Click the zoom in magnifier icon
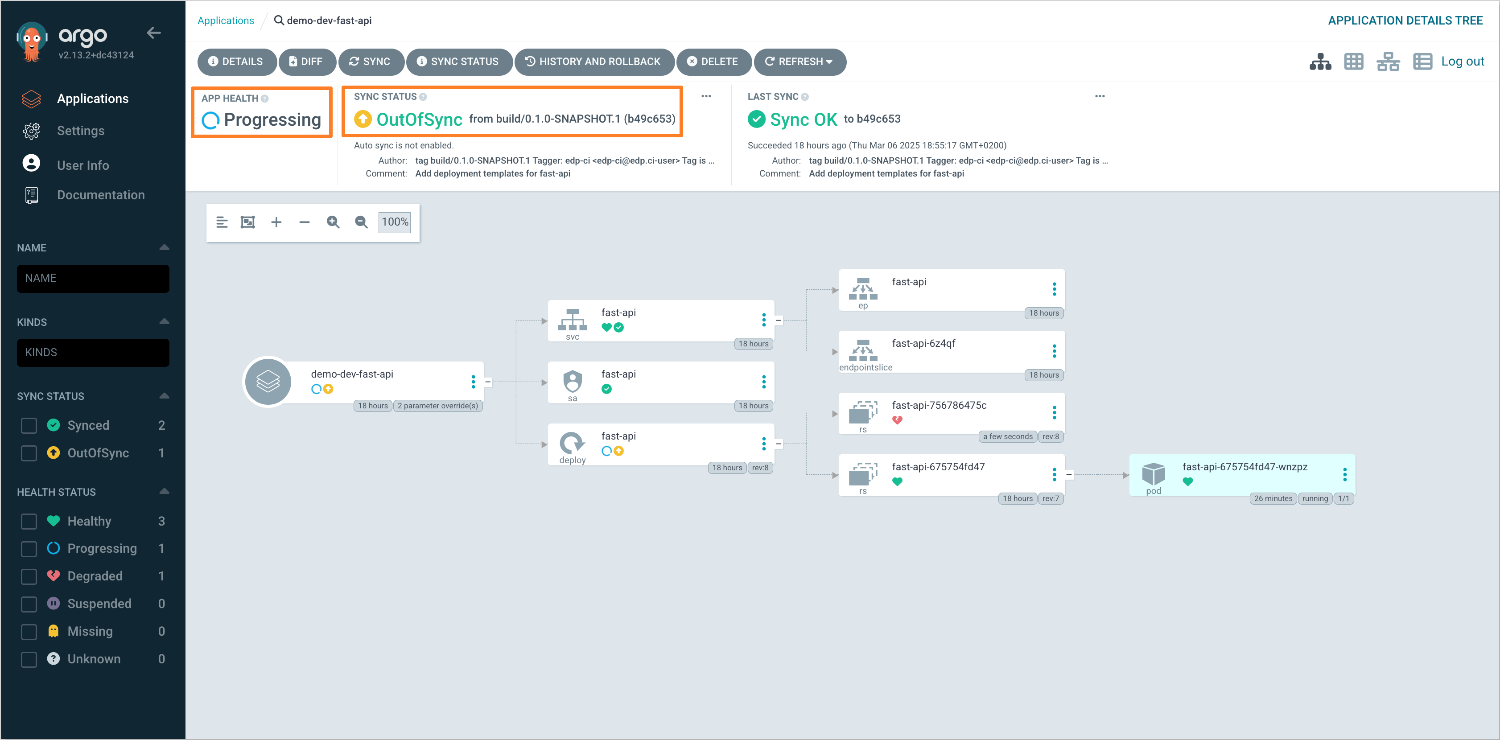Screen dimensions: 1500x740 [333, 222]
